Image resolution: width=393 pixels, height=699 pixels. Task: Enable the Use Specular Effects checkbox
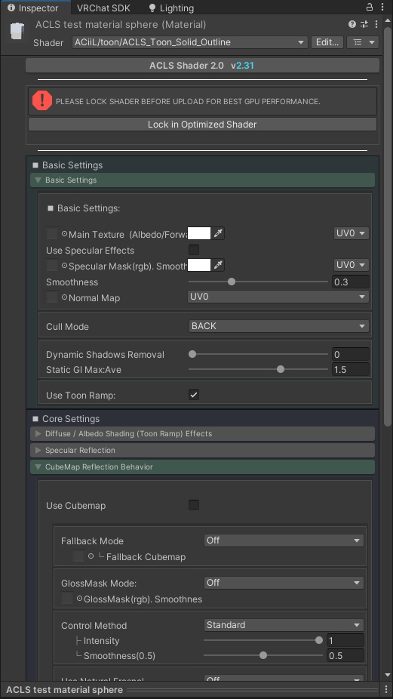click(194, 250)
